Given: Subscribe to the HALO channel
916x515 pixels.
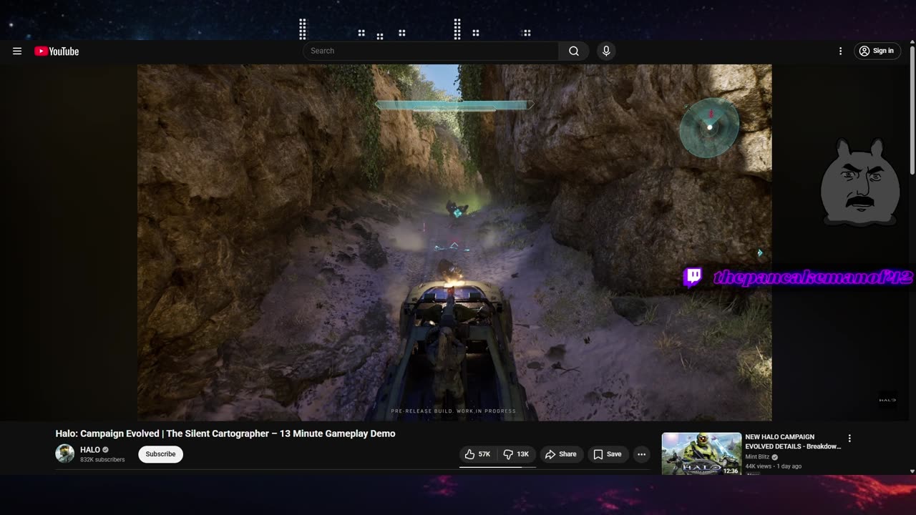Looking at the screenshot, I should [x=160, y=454].
